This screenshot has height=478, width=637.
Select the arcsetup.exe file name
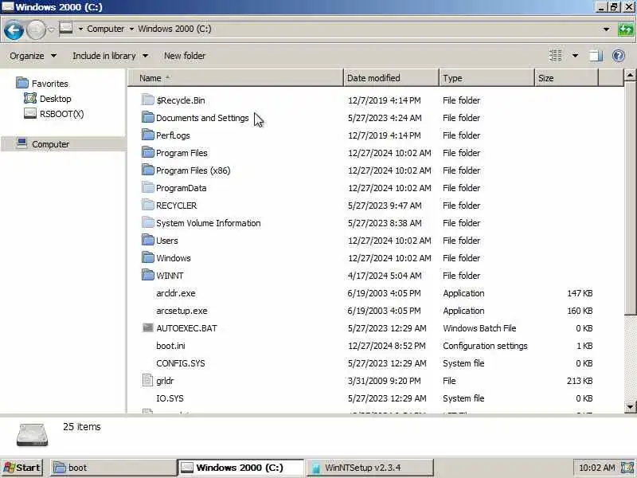(x=182, y=311)
